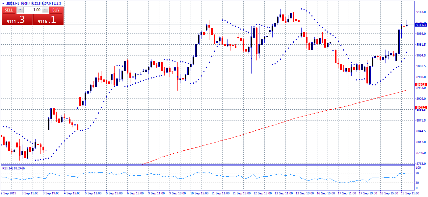Viewport: 428px width, 197px height.
Task: Click the 9111.3 sell price tile
Action: tap(17, 20)
